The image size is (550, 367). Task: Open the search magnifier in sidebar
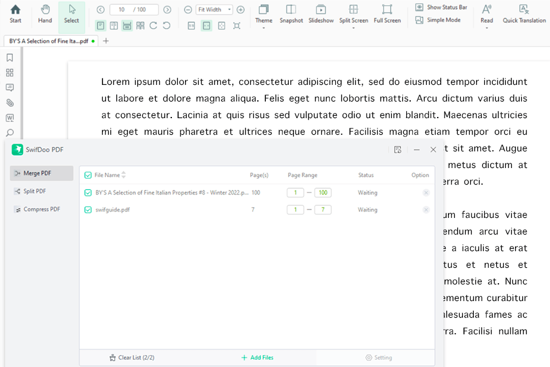(x=10, y=133)
